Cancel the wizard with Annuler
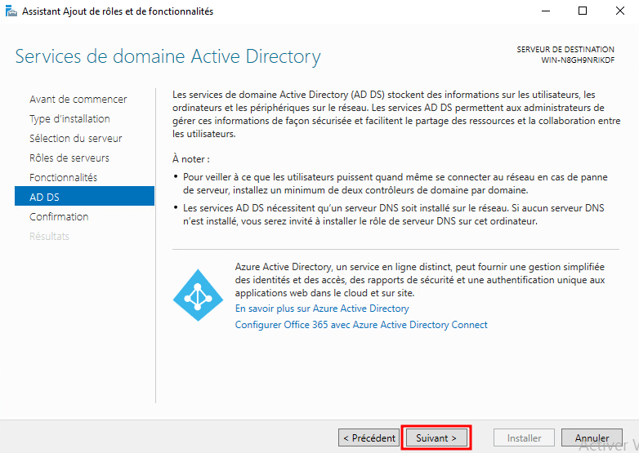 (592, 438)
